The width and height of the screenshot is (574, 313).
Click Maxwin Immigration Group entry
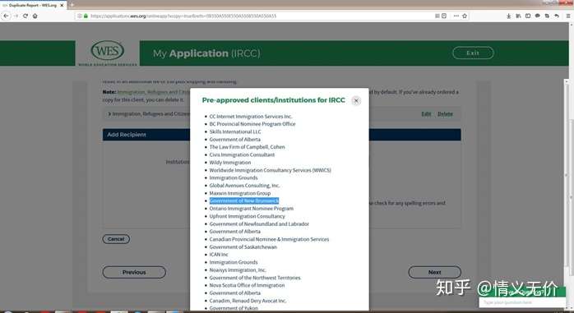coord(240,193)
